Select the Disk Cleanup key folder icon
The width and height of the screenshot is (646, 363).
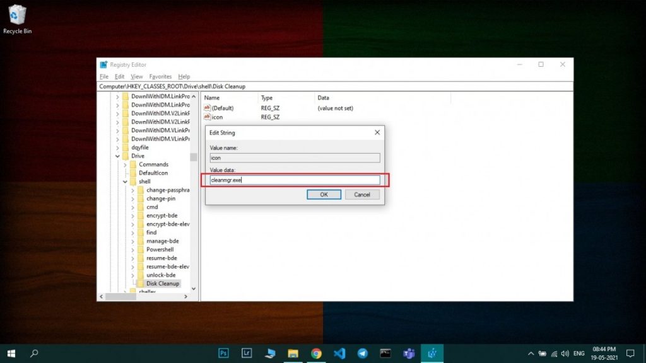[x=140, y=284]
